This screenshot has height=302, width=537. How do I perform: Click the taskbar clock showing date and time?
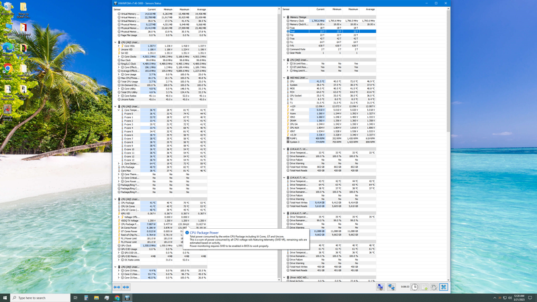pyautogui.click(x=519, y=298)
